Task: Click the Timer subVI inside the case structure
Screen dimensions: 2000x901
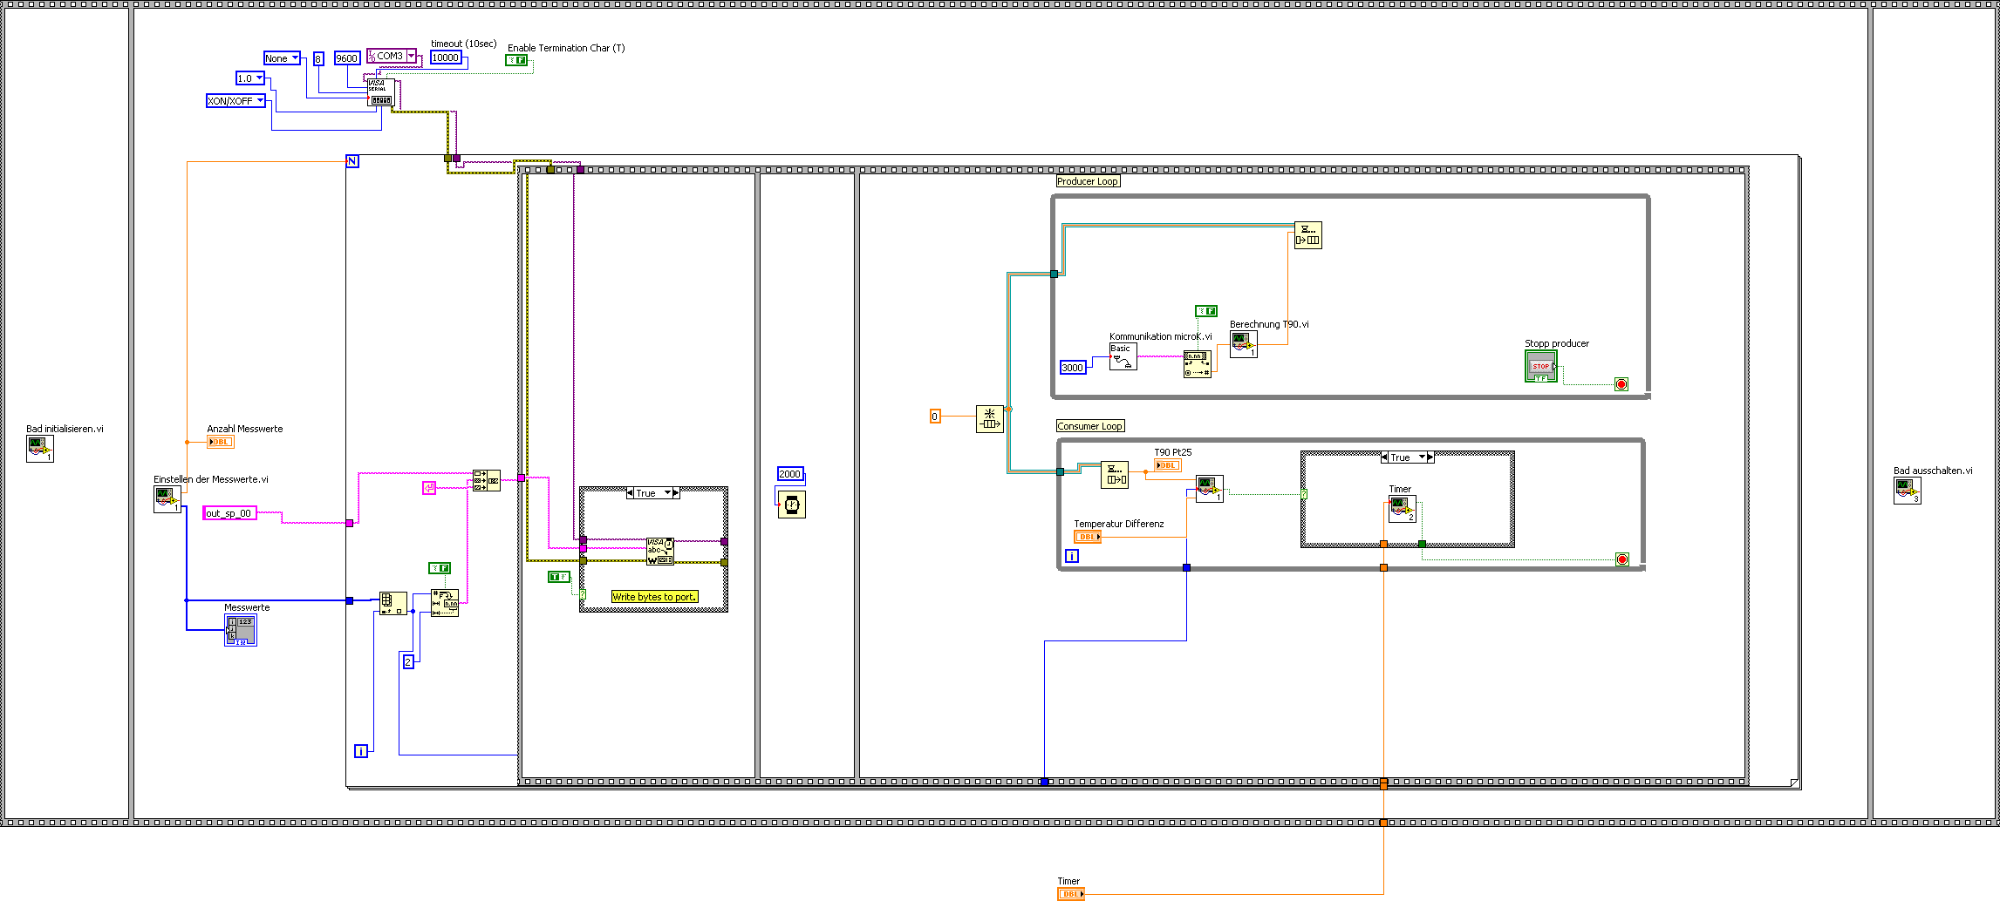Action: pos(1403,509)
